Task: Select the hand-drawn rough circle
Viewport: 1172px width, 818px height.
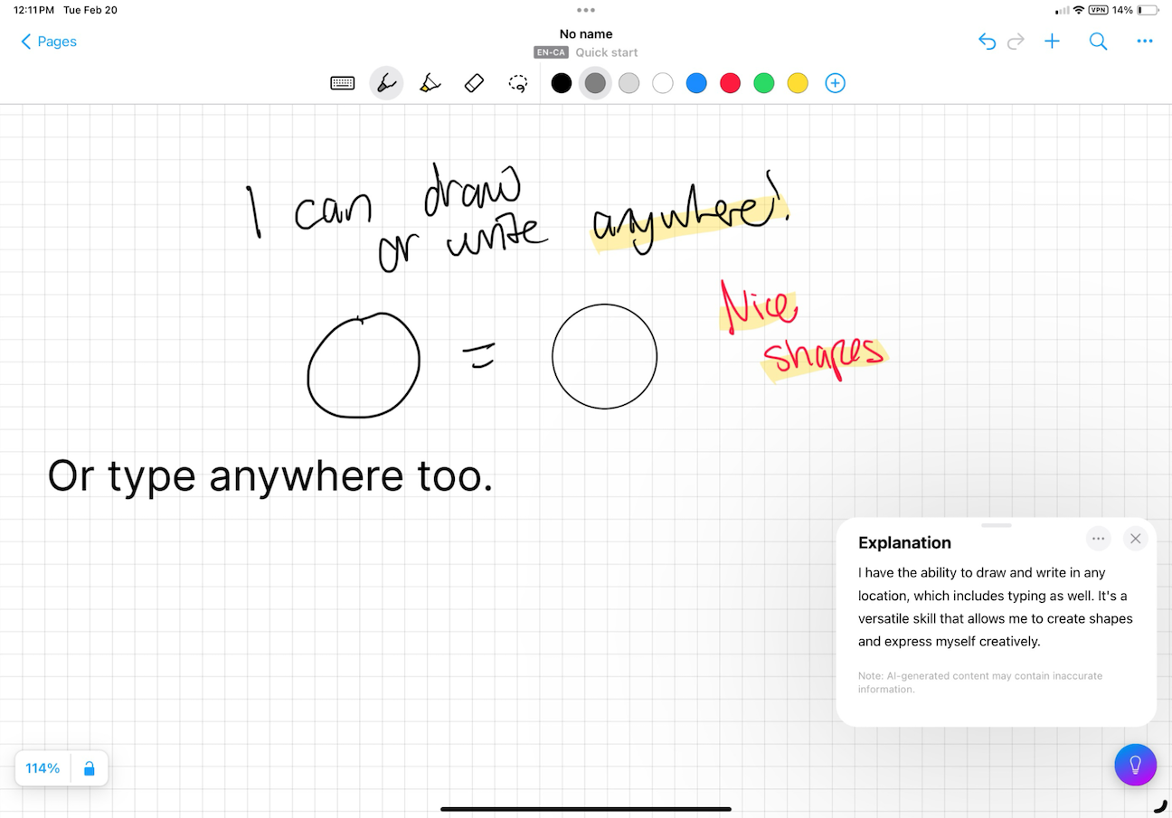Action: pyautogui.click(x=364, y=365)
